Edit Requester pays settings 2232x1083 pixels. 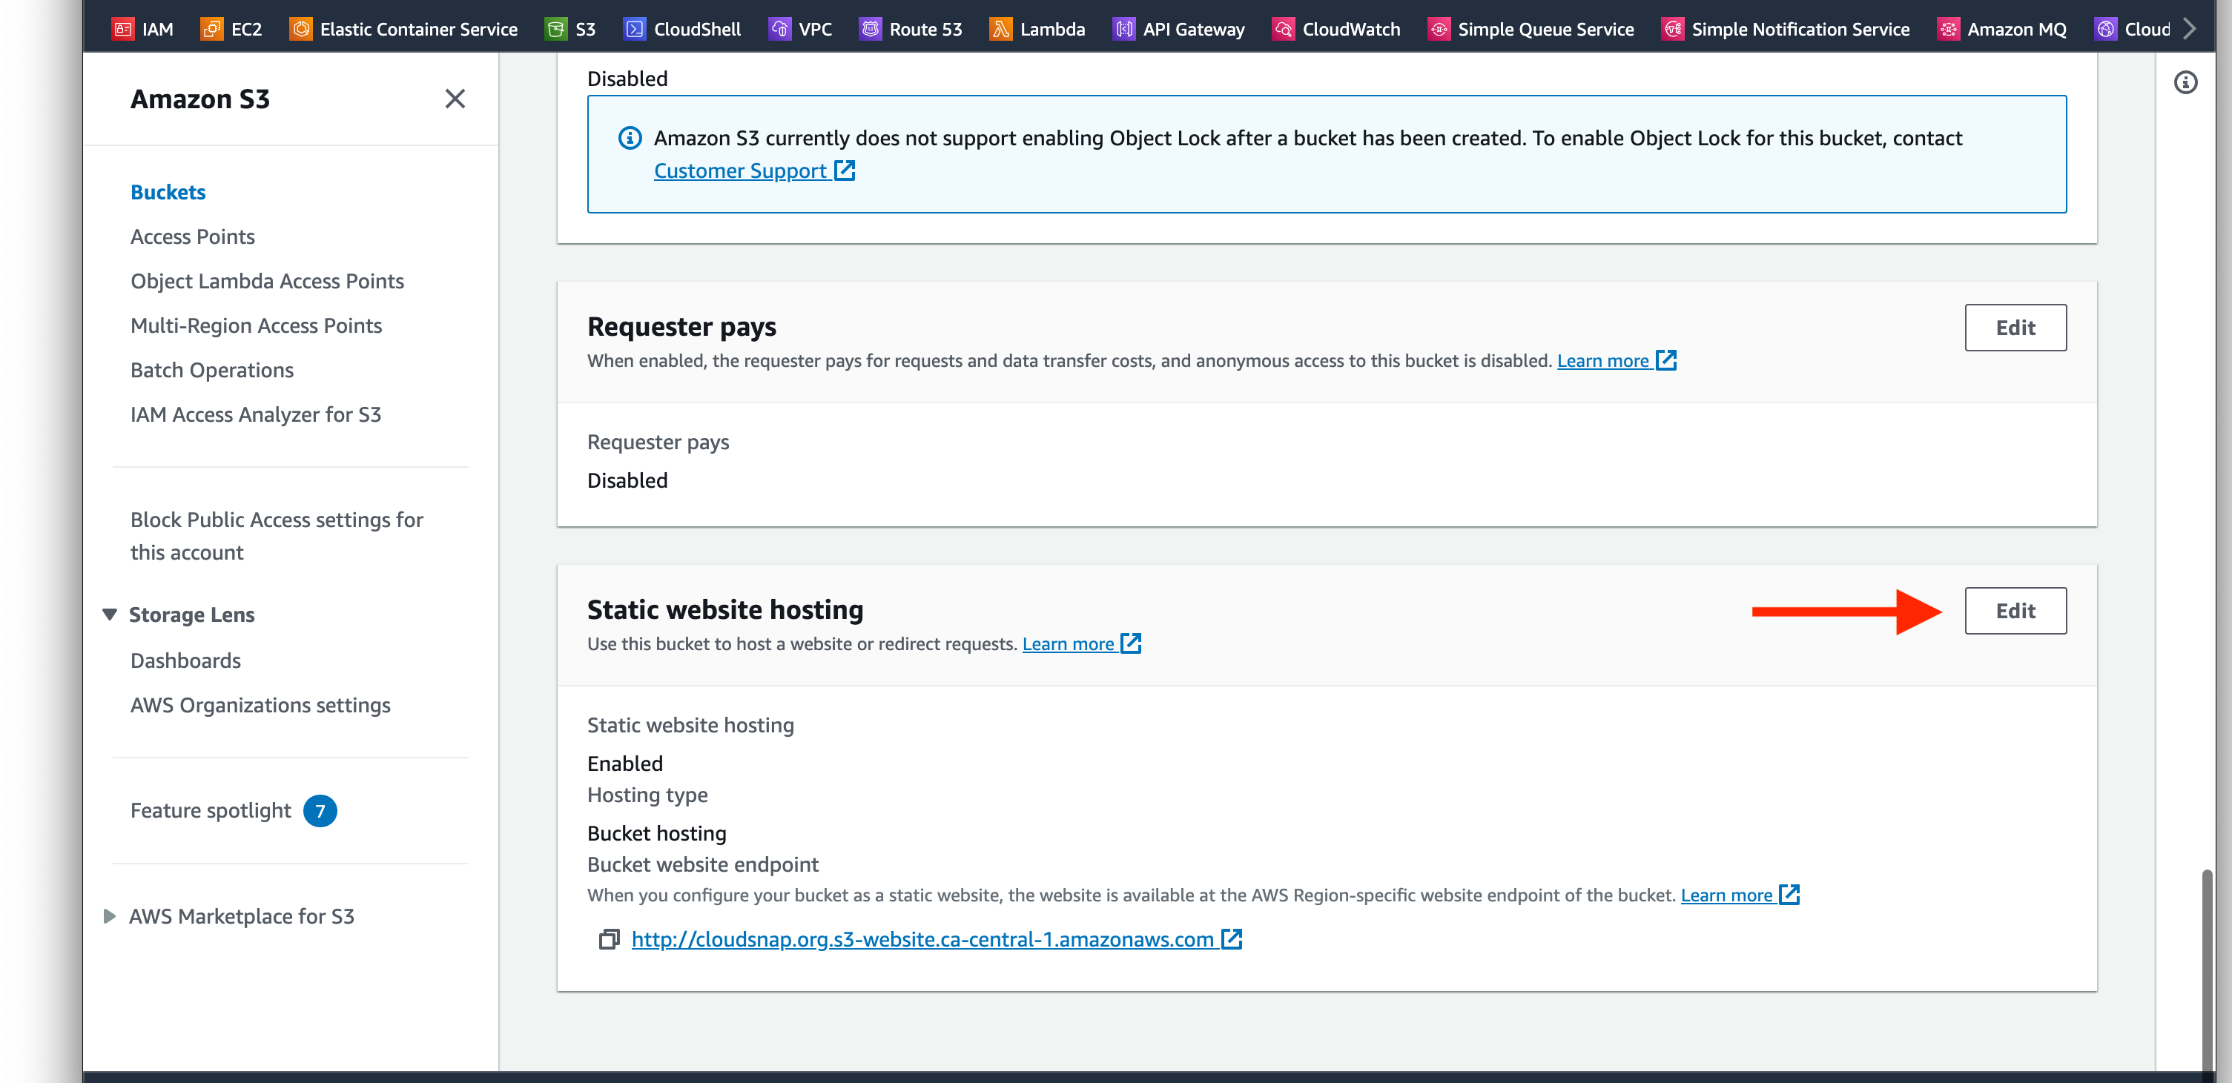[x=2015, y=328]
